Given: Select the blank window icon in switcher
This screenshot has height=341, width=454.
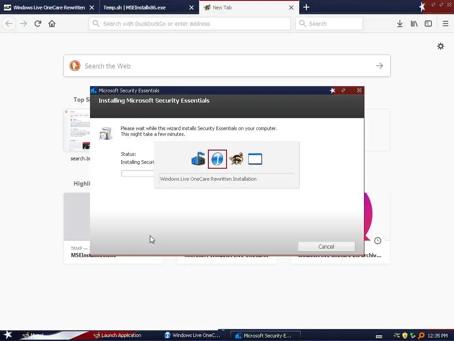Looking at the screenshot, I should click(255, 159).
